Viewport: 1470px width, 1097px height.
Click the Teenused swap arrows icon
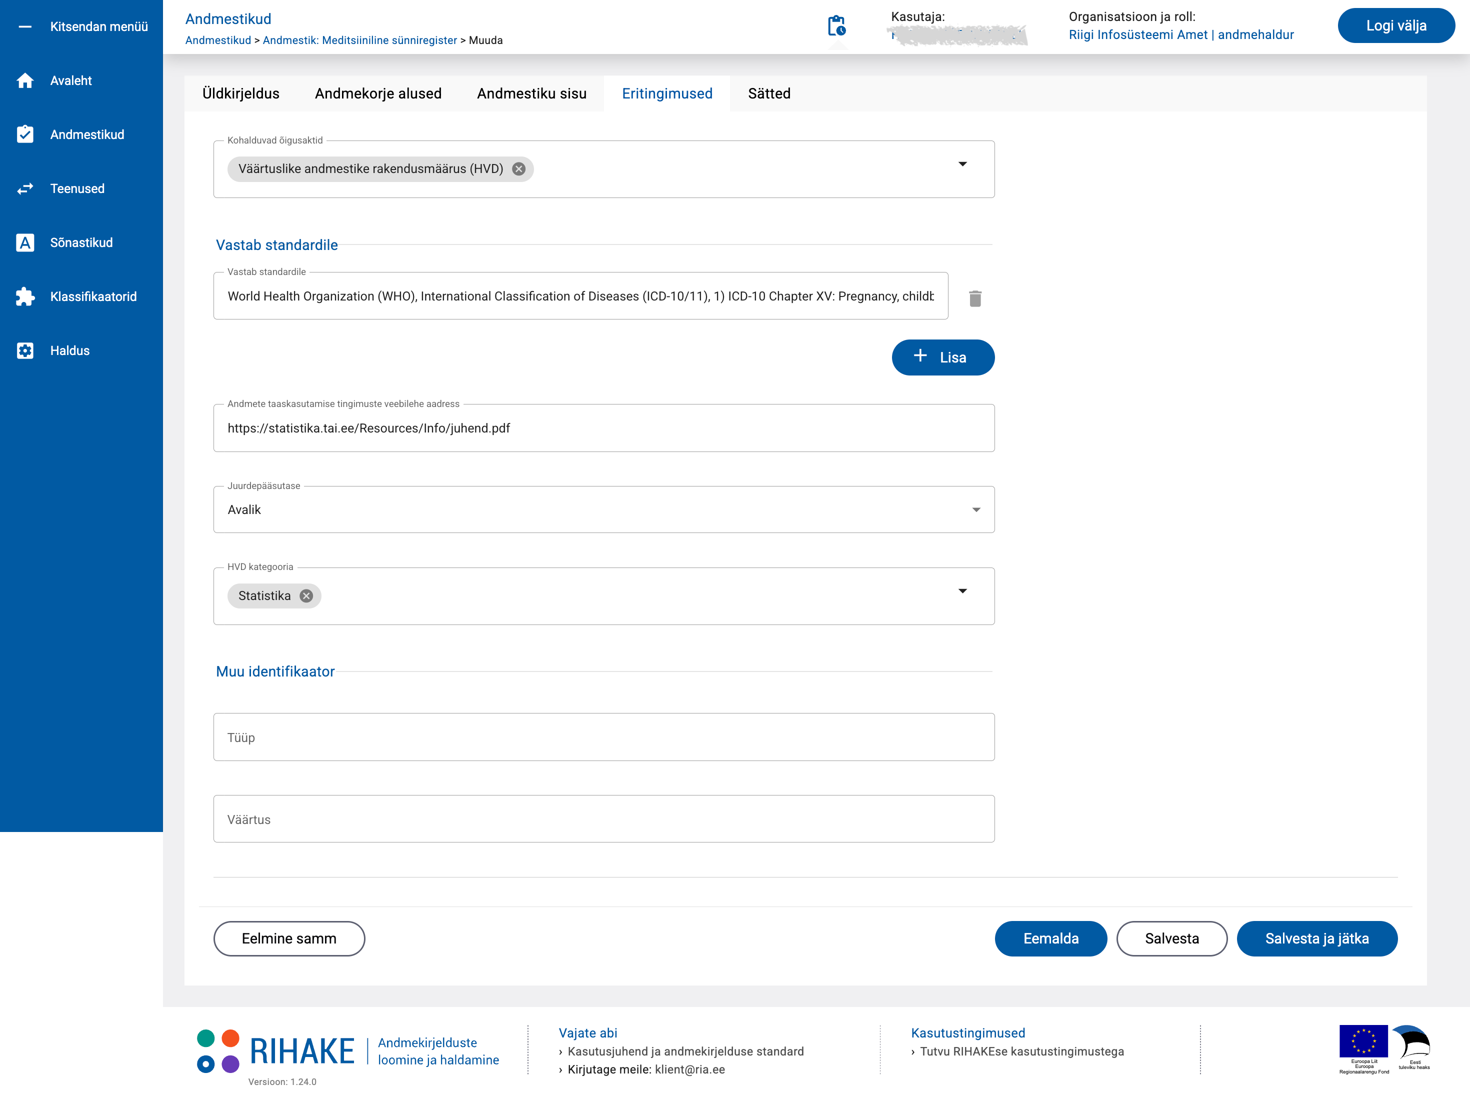pos(25,188)
